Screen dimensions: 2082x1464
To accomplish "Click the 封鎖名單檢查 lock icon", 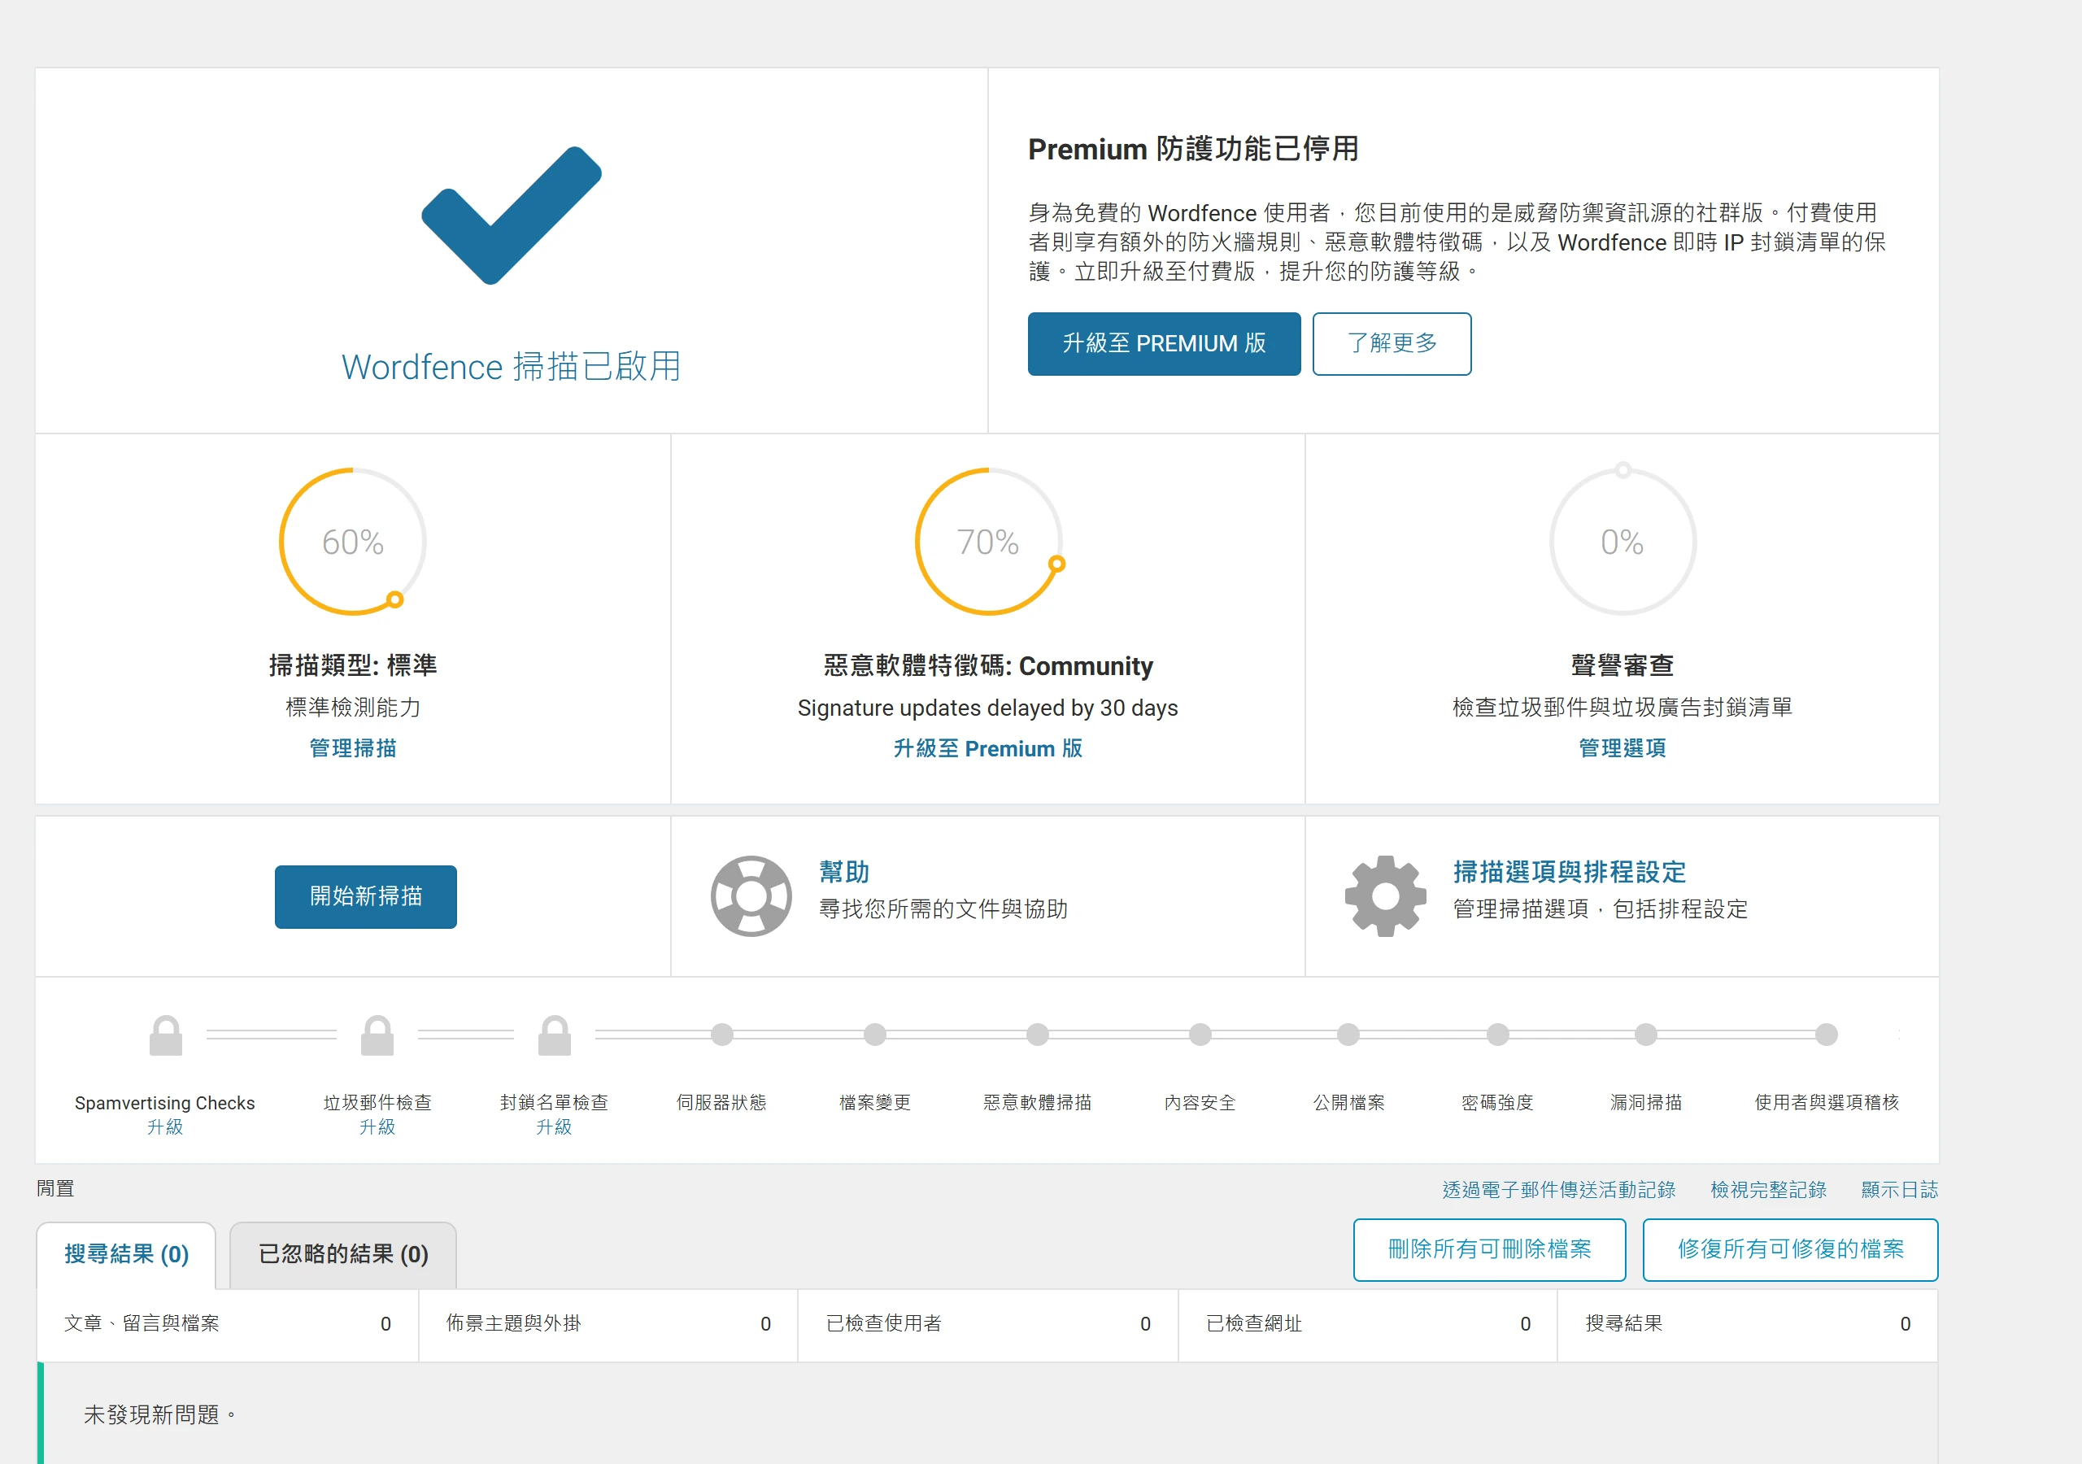I will tap(554, 1035).
